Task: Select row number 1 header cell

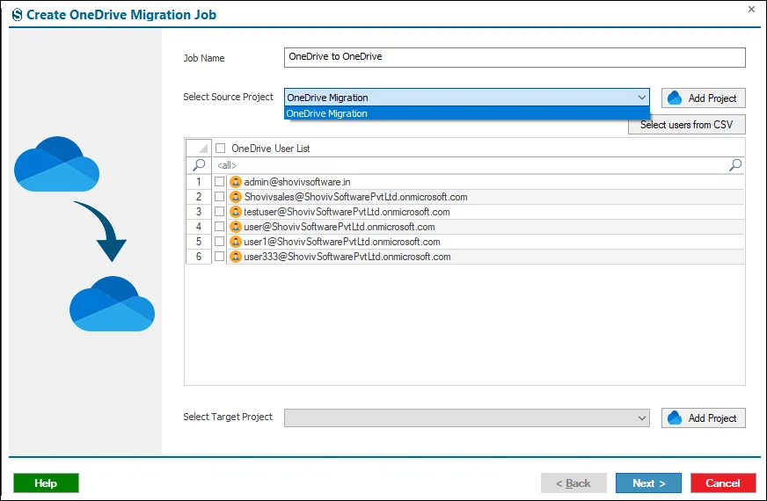Action: [199, 182]
